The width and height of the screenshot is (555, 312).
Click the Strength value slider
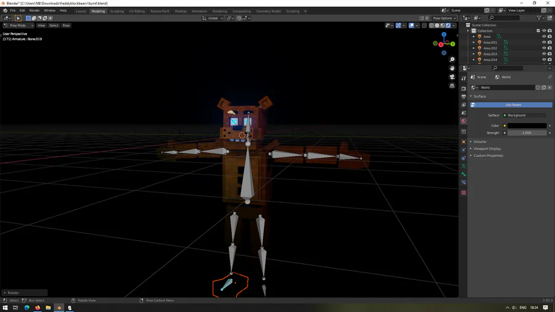pyautogui.click(x=527, y=133)
